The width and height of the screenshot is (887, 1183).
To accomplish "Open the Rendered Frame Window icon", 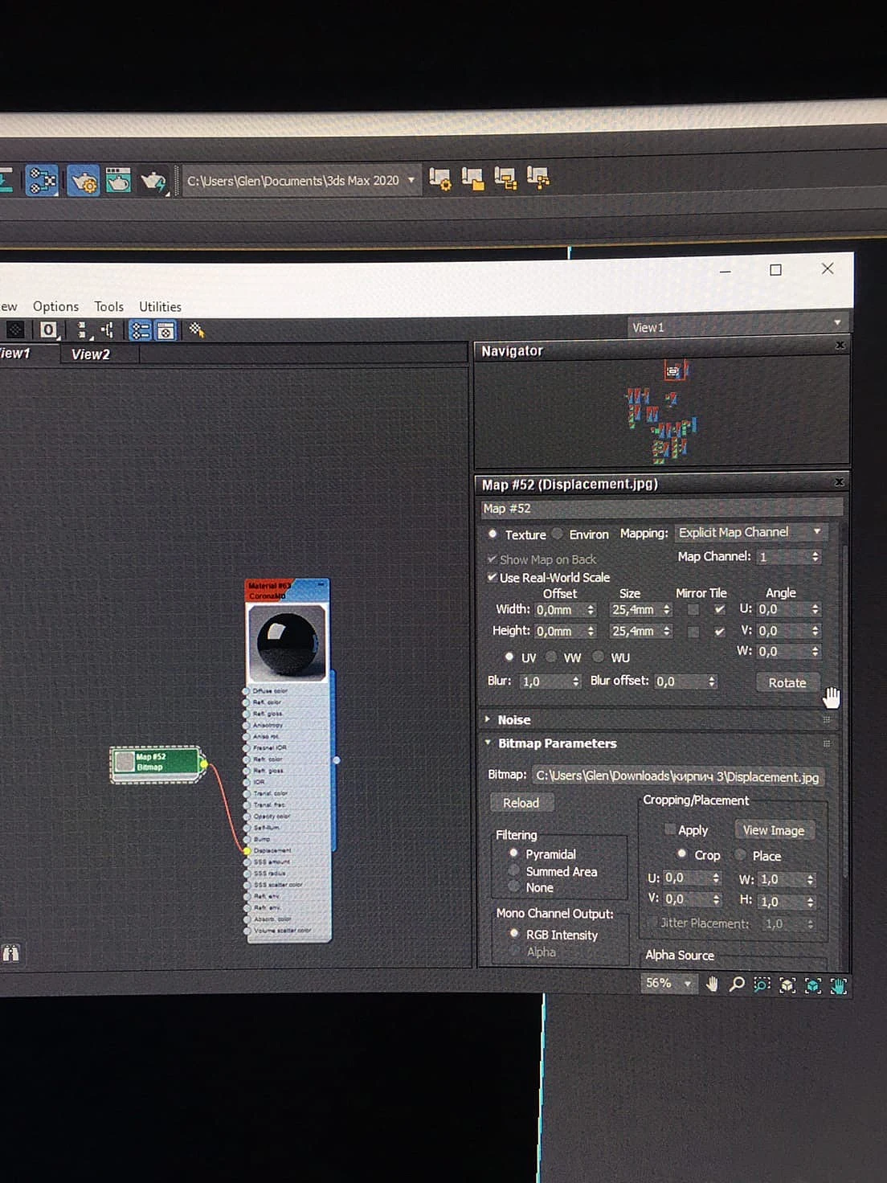I will point(118,180).
